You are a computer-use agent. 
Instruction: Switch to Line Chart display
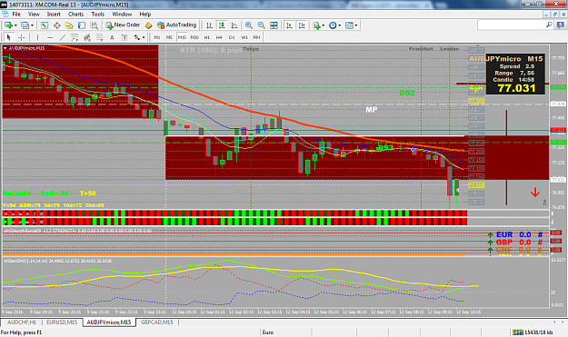tap(234, 25)
